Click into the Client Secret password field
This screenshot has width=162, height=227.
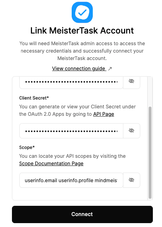tap(71, 131)
